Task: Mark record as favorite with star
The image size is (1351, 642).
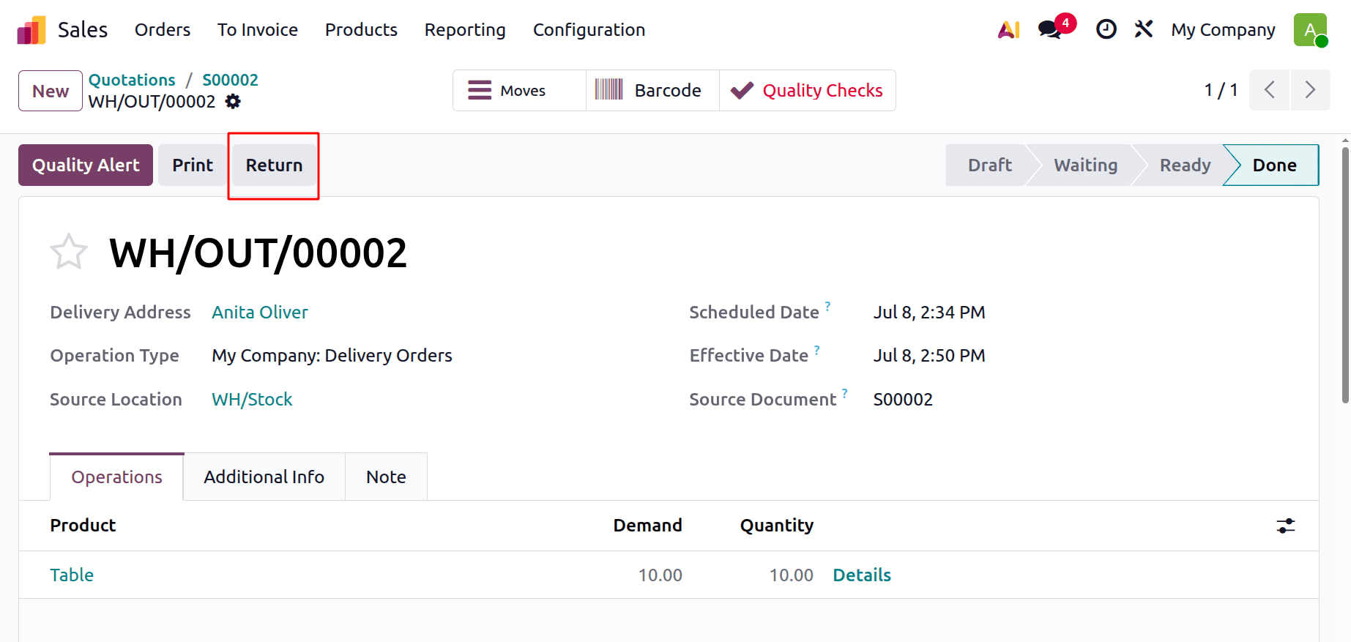Action: coord(69,253)
